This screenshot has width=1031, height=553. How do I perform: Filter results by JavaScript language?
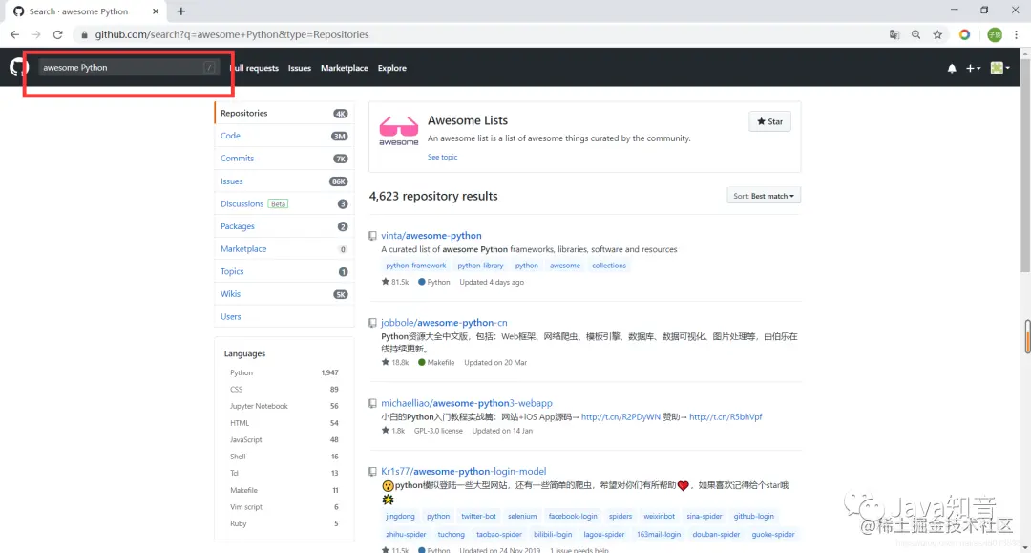pyautogui.click(x=284, y=440)
